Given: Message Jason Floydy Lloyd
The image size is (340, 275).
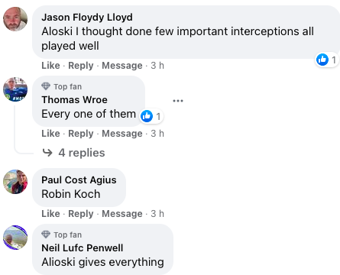Looking at the screenshot, I should point(122,66).
